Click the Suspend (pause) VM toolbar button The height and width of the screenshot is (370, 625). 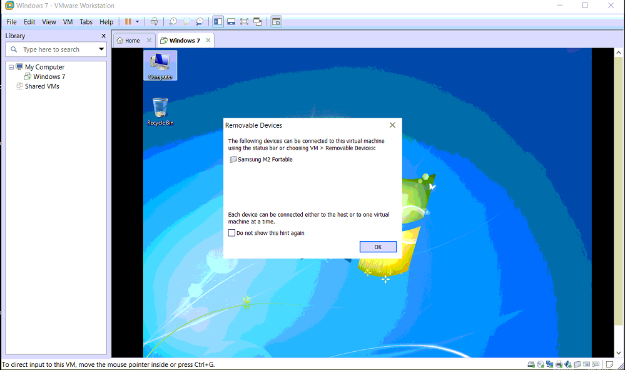click(128, 21)
